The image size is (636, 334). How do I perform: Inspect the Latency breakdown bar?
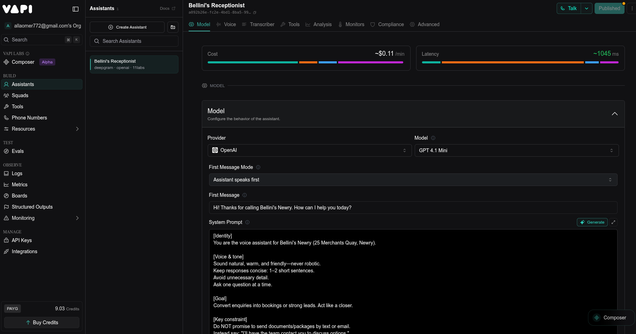[520, 63]
